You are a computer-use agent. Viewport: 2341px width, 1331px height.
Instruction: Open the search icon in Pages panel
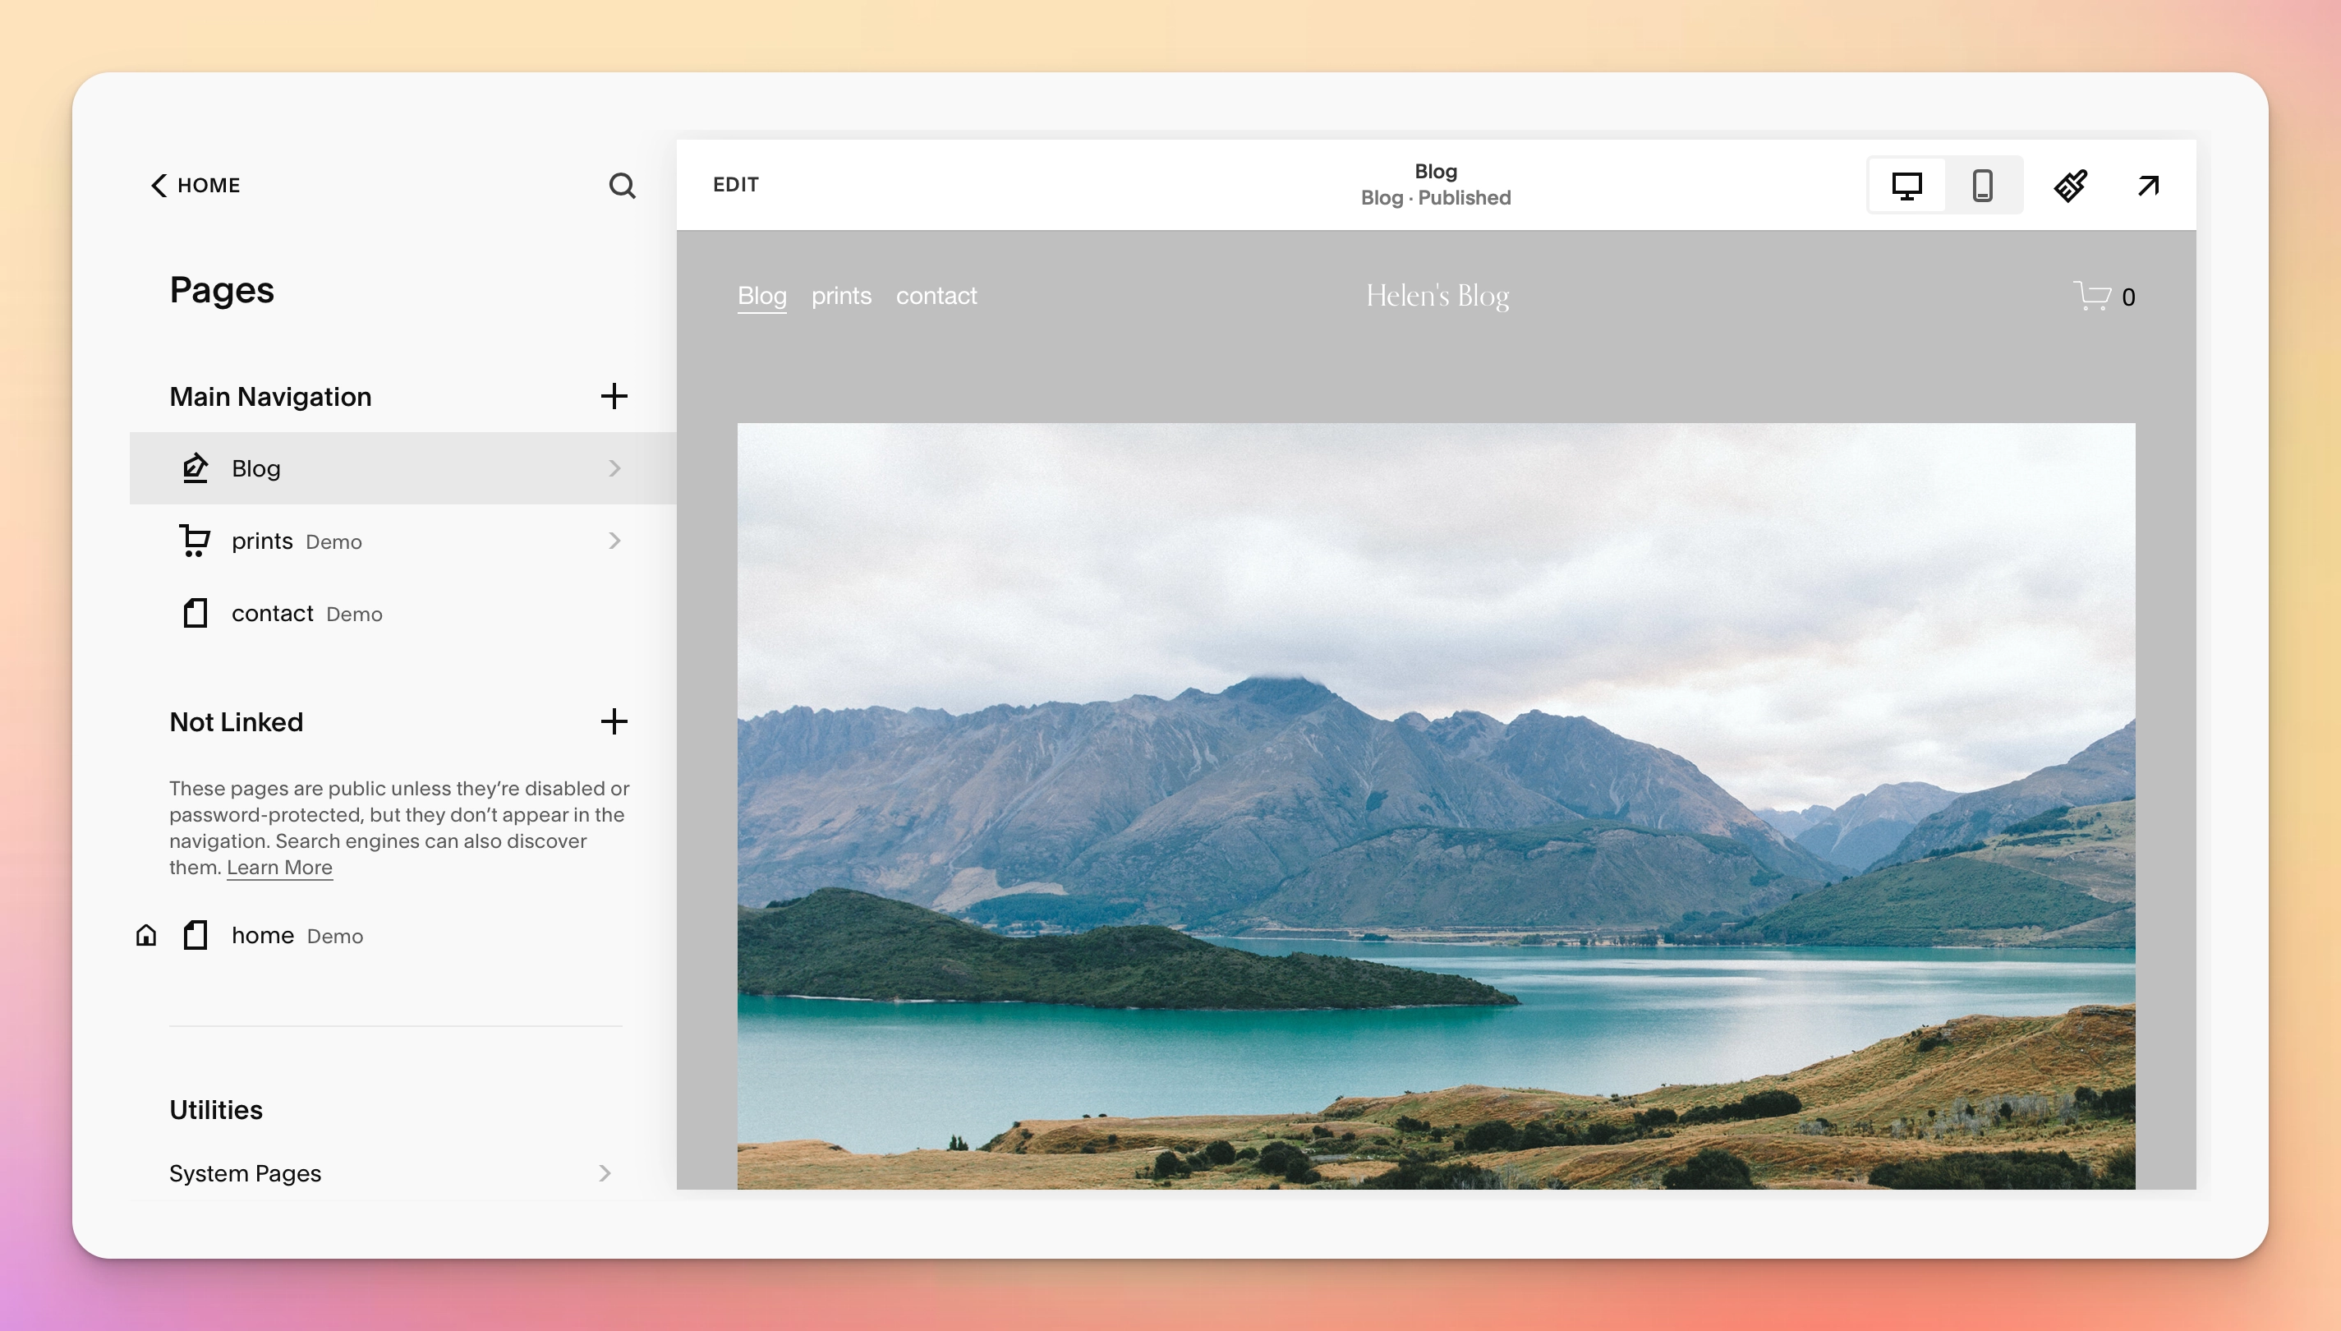pos(621,186)
